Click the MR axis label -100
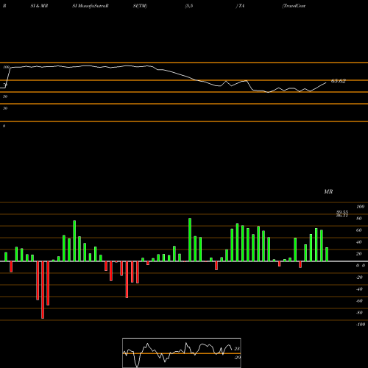The width and height of the screenshot is (368, 368). point(360,325)
